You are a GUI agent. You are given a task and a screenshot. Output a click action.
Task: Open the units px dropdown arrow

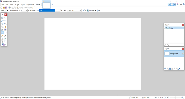click(x=158, y=98)
